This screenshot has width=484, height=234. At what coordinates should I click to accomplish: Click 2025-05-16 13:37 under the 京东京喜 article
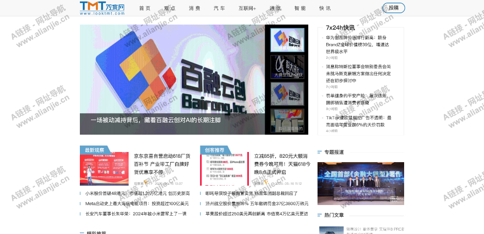[x=168, y=183]
